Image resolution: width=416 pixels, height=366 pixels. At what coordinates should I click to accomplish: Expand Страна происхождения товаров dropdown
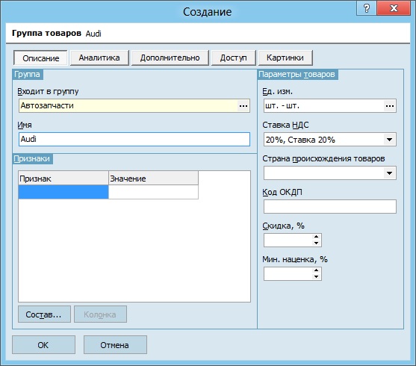(389, 173)
